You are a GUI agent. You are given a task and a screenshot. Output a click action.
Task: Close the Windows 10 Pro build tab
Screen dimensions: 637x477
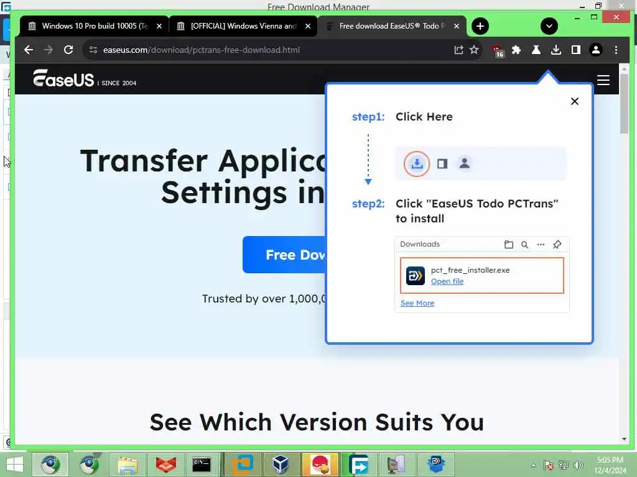point(159,26)
